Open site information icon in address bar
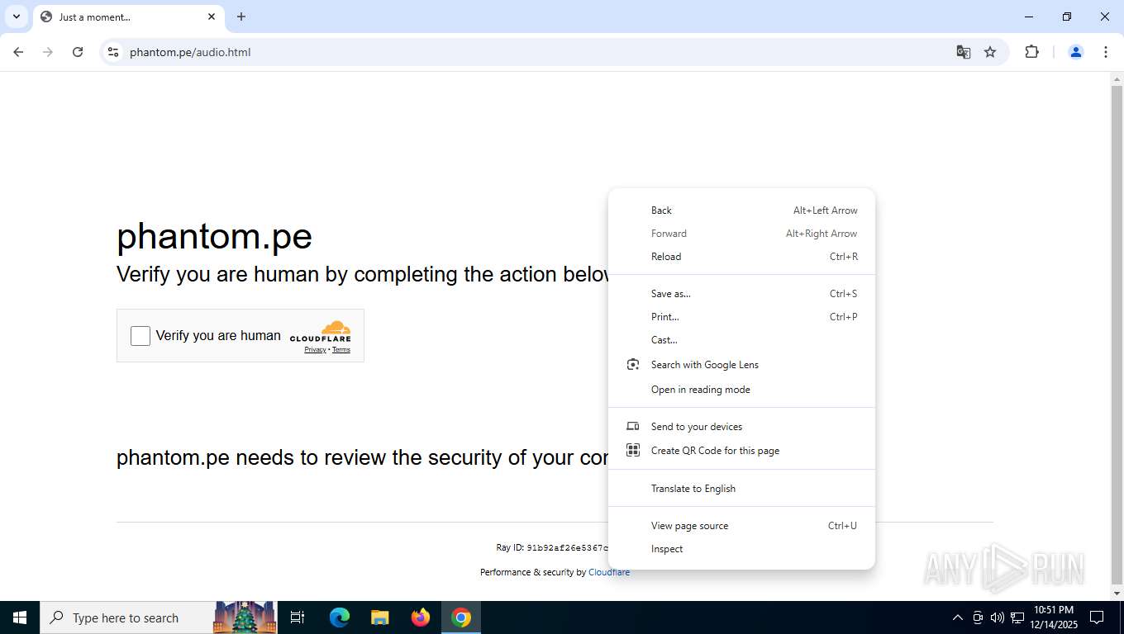The image size is (1124, 634). (x=113, y=52)
